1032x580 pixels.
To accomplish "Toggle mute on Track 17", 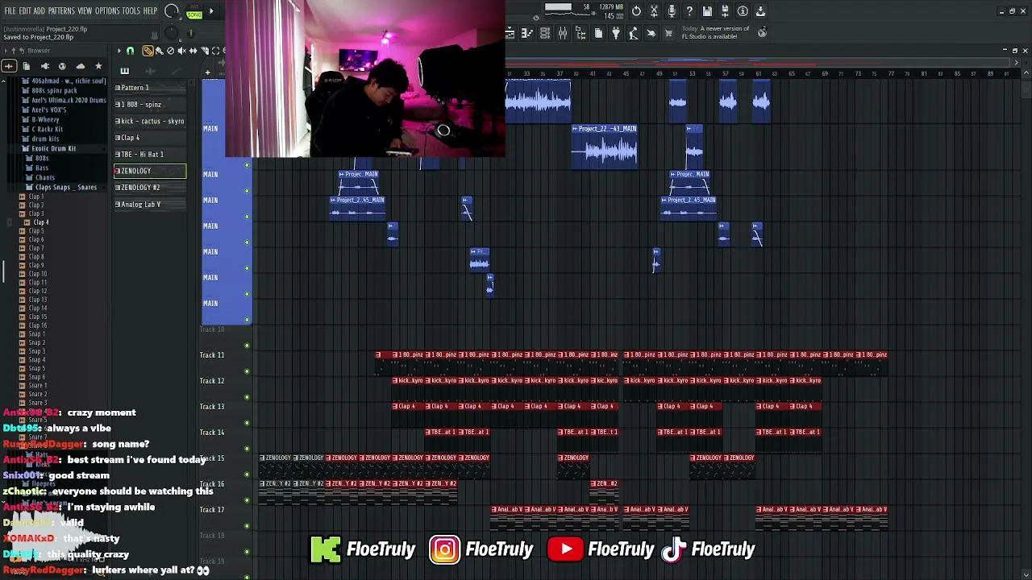I will [247, 526].
